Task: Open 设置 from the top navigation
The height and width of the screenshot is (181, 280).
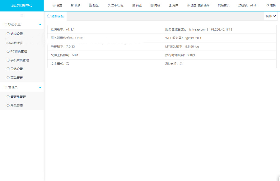Action: 57,5
